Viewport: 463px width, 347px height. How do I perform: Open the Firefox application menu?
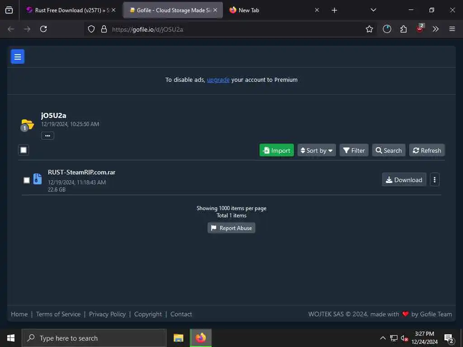point(452,29)
